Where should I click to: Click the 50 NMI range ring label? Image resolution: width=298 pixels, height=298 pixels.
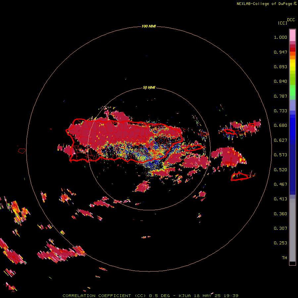click(x=149, y=88)
